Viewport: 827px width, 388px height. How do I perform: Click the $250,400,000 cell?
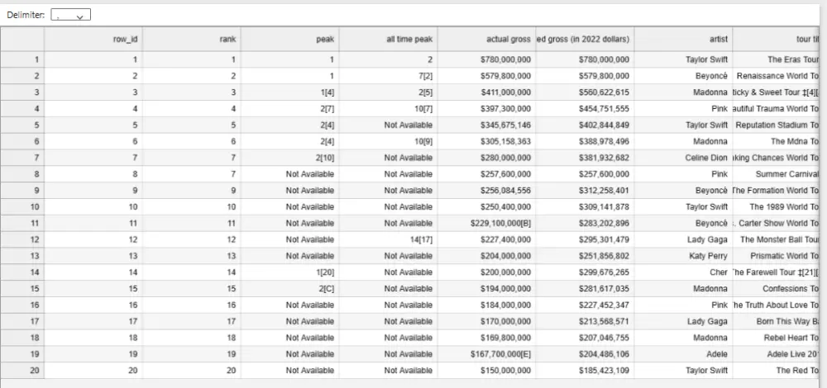pyautogui.click(x=486, y=207)
